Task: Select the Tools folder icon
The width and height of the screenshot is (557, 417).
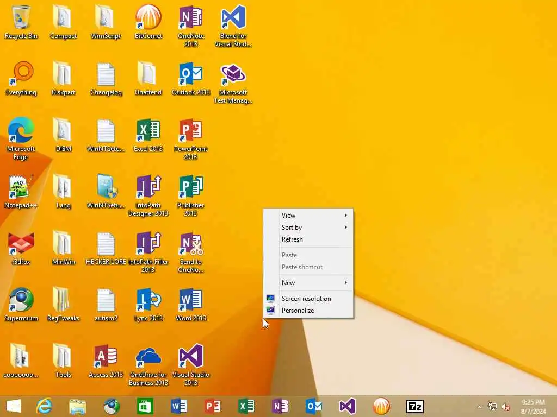Action: tap(63, 361)
